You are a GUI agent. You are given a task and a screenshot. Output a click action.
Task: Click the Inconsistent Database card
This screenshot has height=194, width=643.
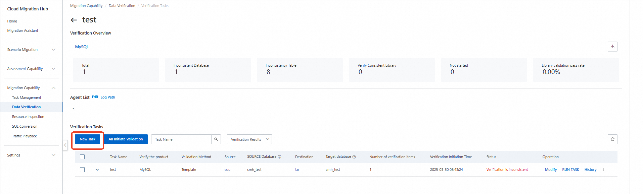click(208, 70)
